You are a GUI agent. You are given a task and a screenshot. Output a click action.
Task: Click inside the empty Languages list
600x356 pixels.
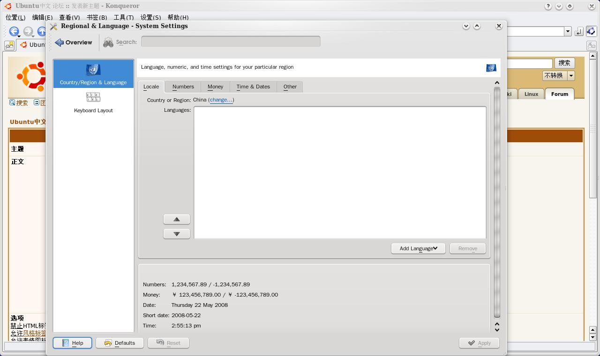[340, 173]
